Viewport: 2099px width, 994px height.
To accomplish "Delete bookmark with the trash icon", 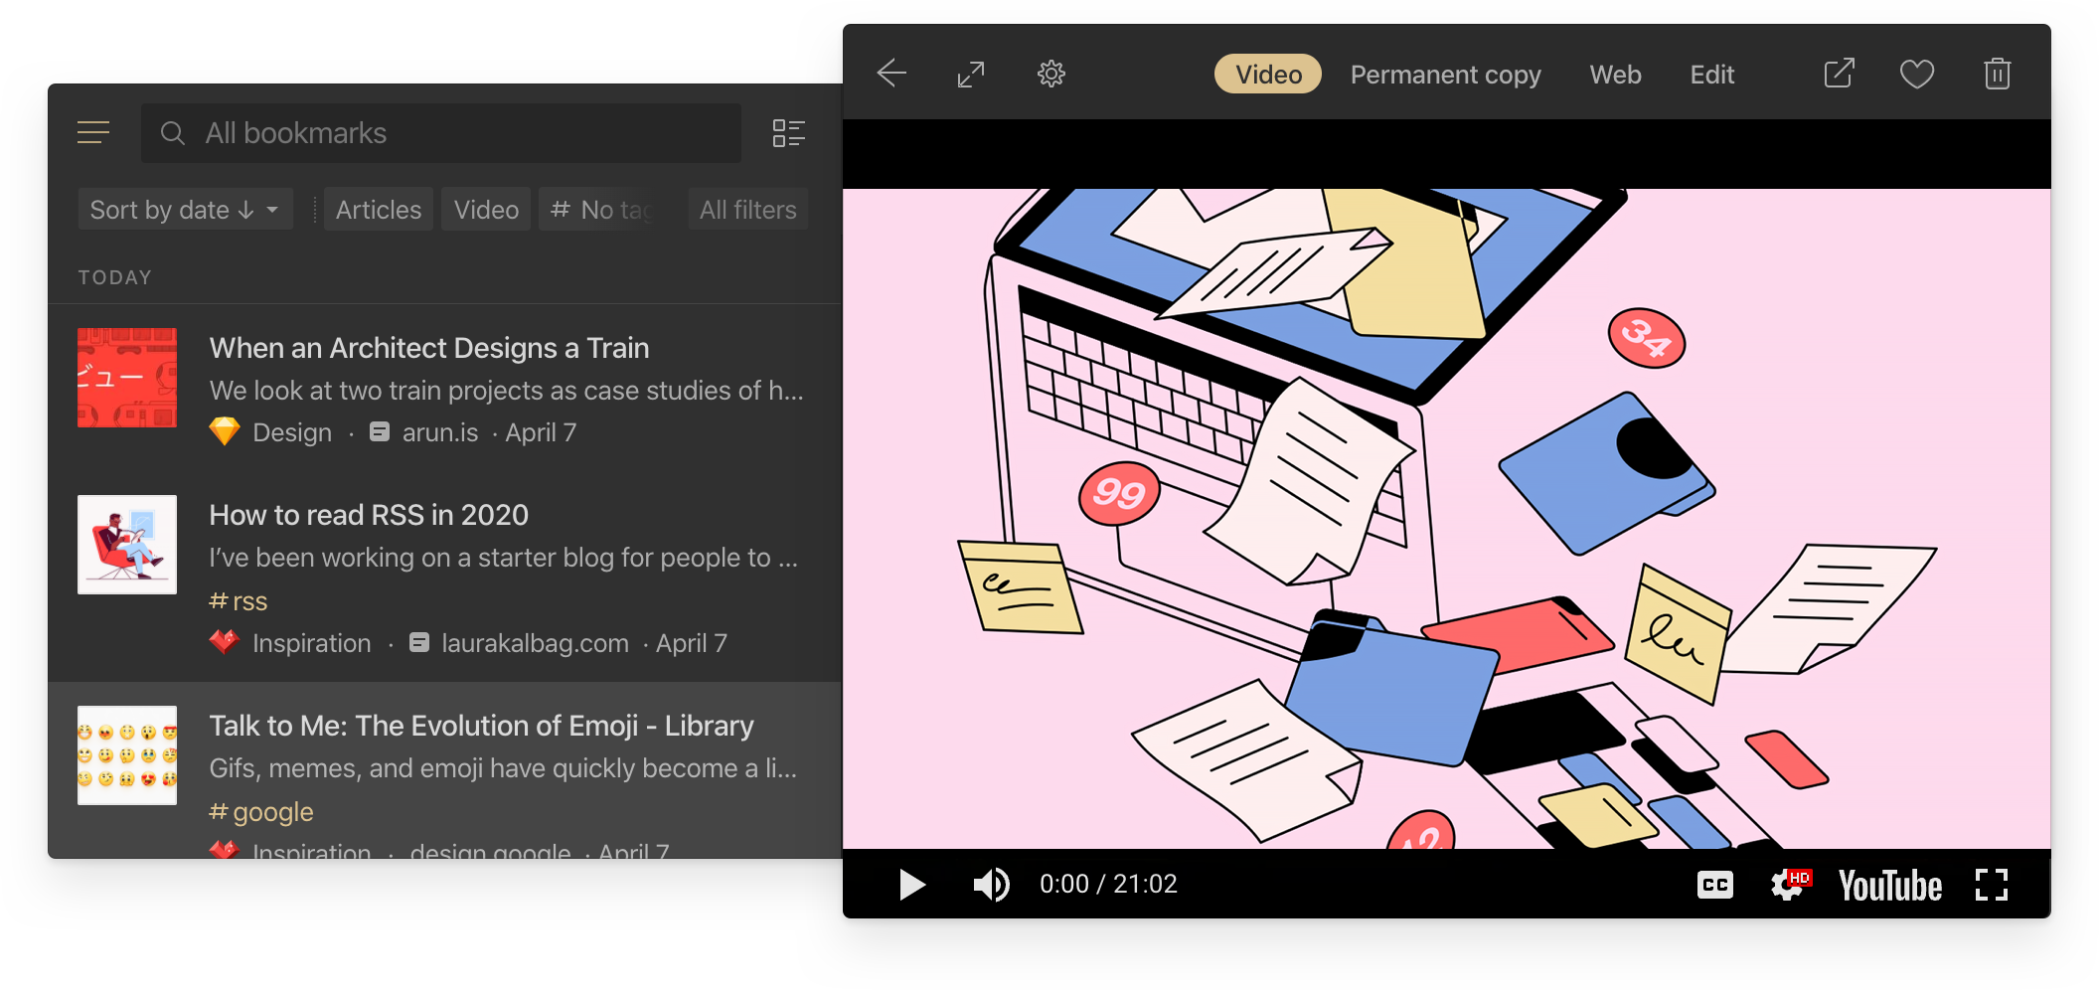I will [1997, 74].
